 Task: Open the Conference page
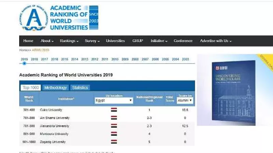coord(183,41)
